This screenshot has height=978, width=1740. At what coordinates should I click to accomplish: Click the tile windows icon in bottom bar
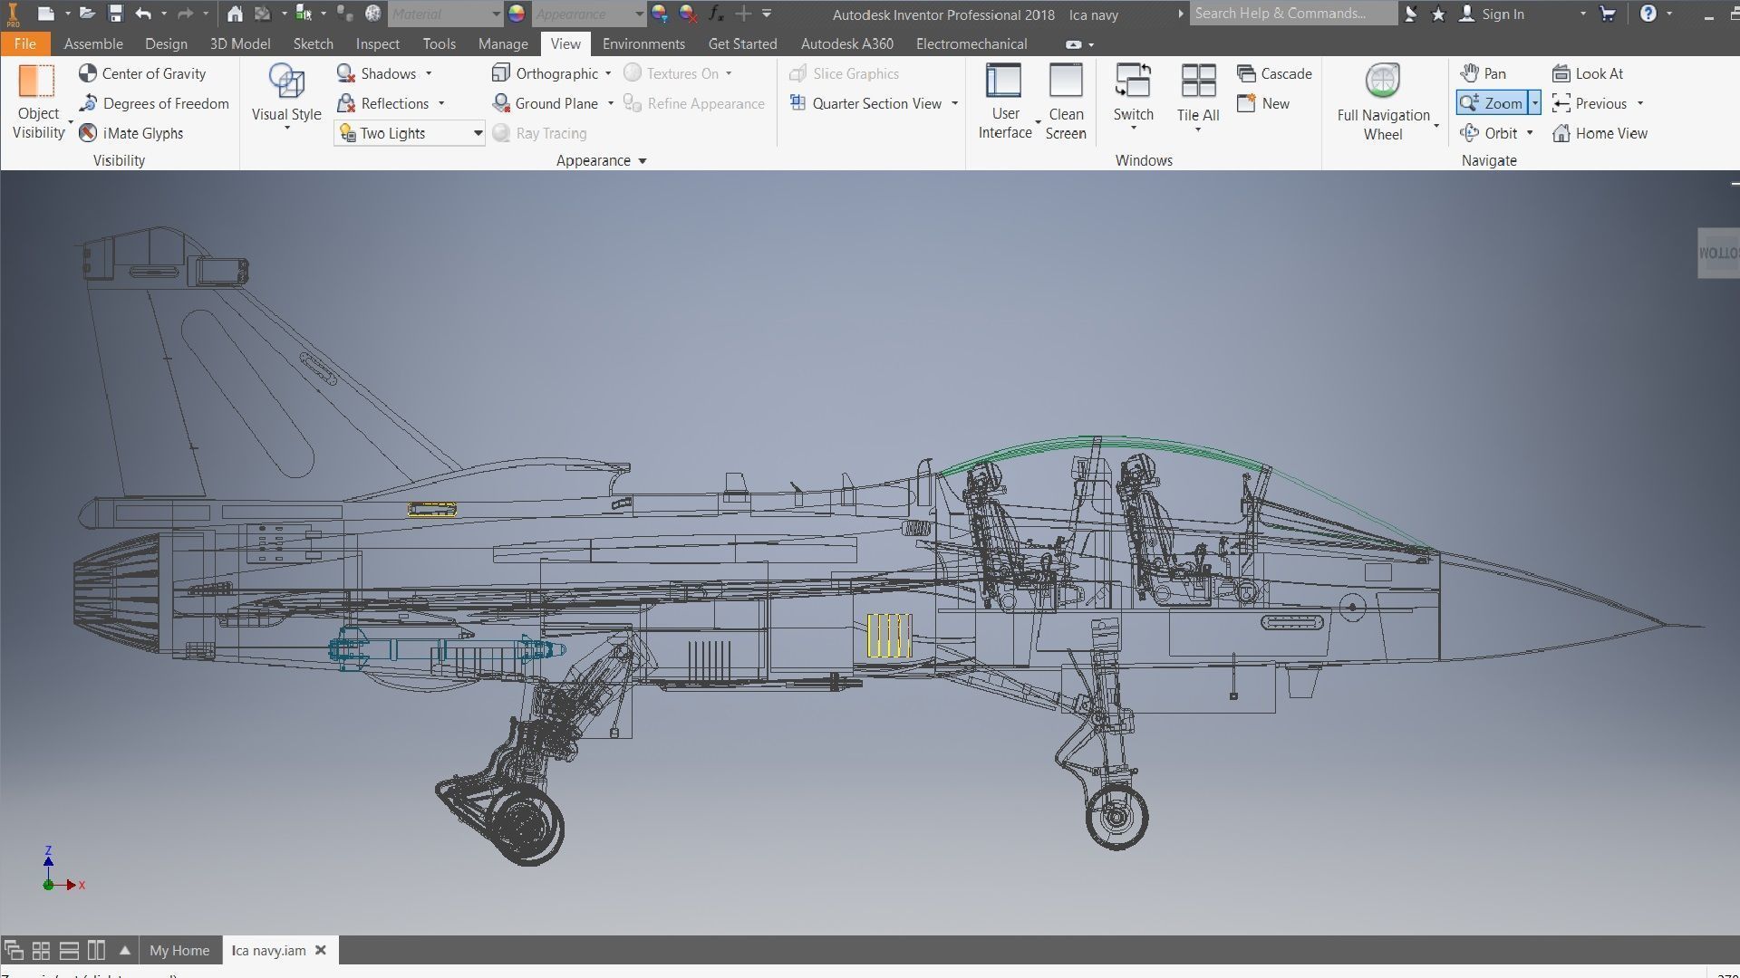tap(41, 950)
